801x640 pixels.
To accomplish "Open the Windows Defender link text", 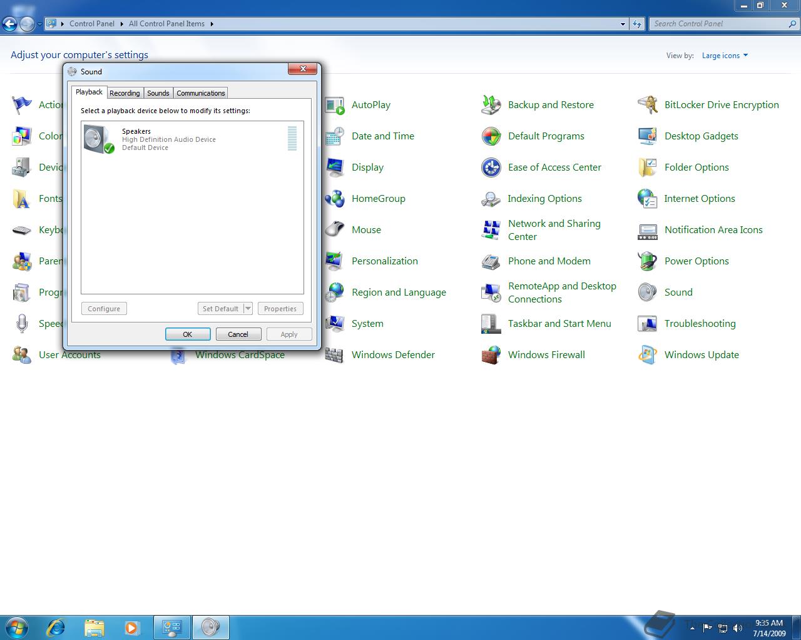I will point(393,355).
